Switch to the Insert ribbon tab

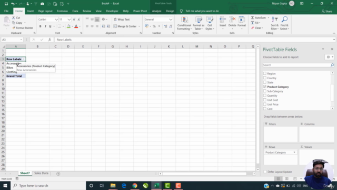pyautogui.click(x=31, y=11)
